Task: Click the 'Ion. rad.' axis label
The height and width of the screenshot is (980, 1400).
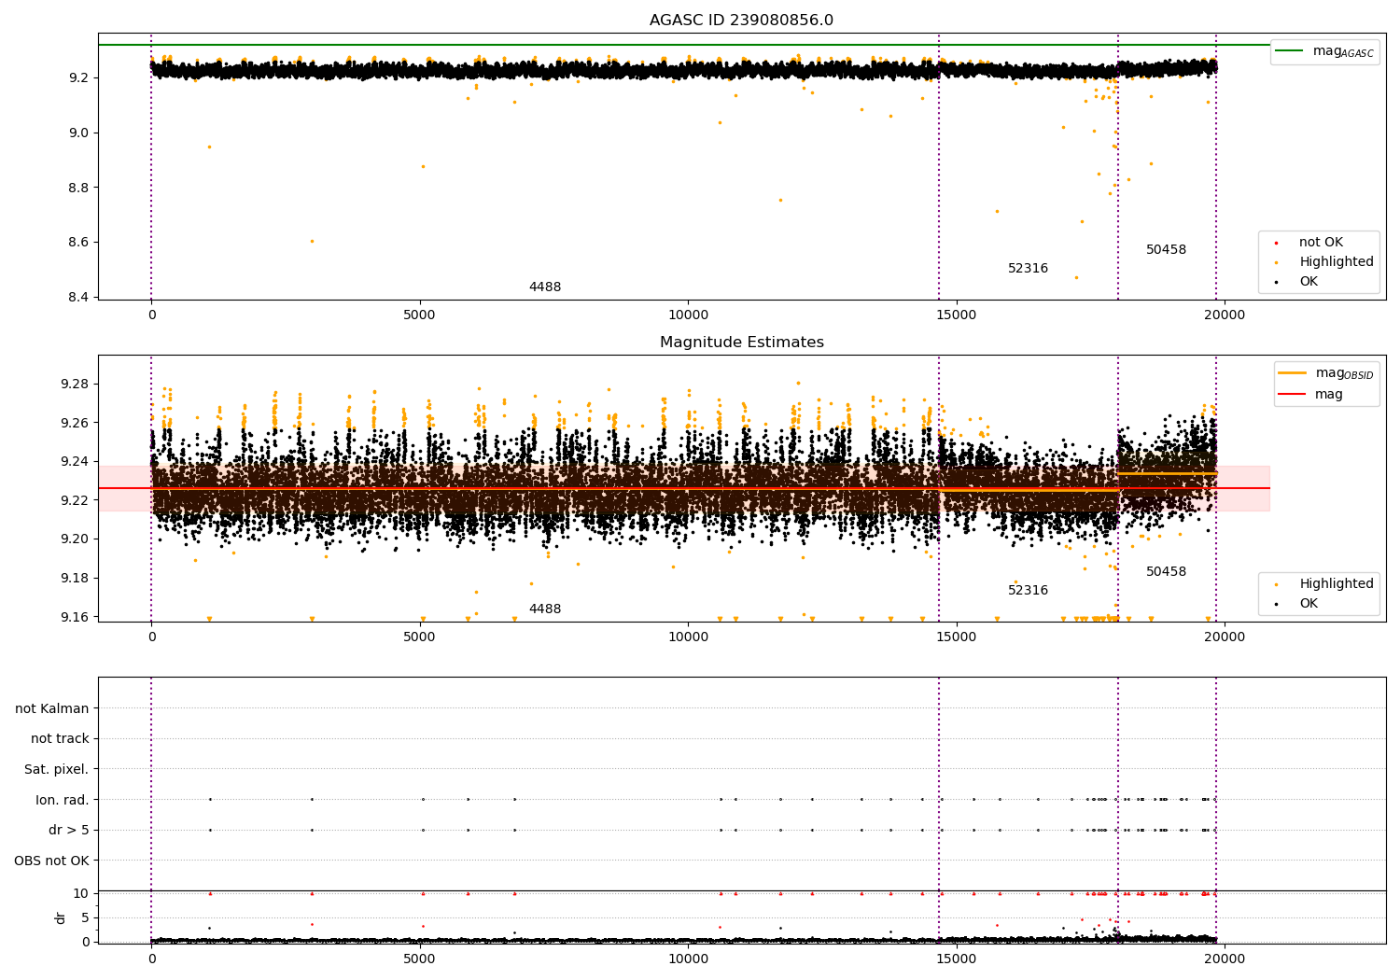Action: (x=63, y=800)
